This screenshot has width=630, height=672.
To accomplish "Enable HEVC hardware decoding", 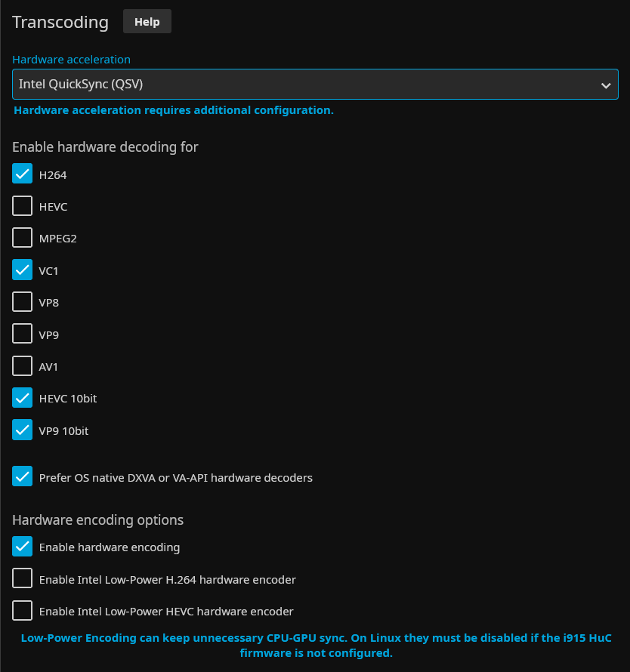I will pos(23,206).
